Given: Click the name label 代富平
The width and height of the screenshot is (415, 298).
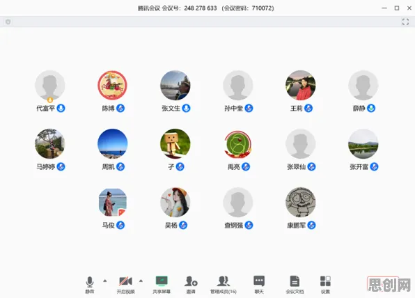Looking at the screenshot, I should click(x=45, y=108).
